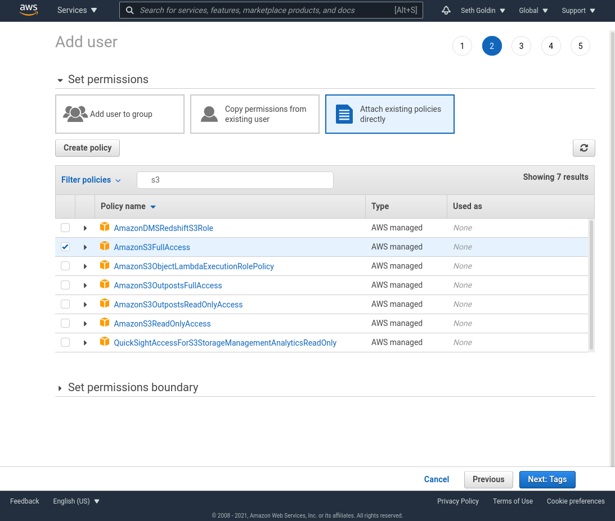The height and width of the screenshot is (521, 615).
Task: Open the Services menu
Action: [77, 10]
